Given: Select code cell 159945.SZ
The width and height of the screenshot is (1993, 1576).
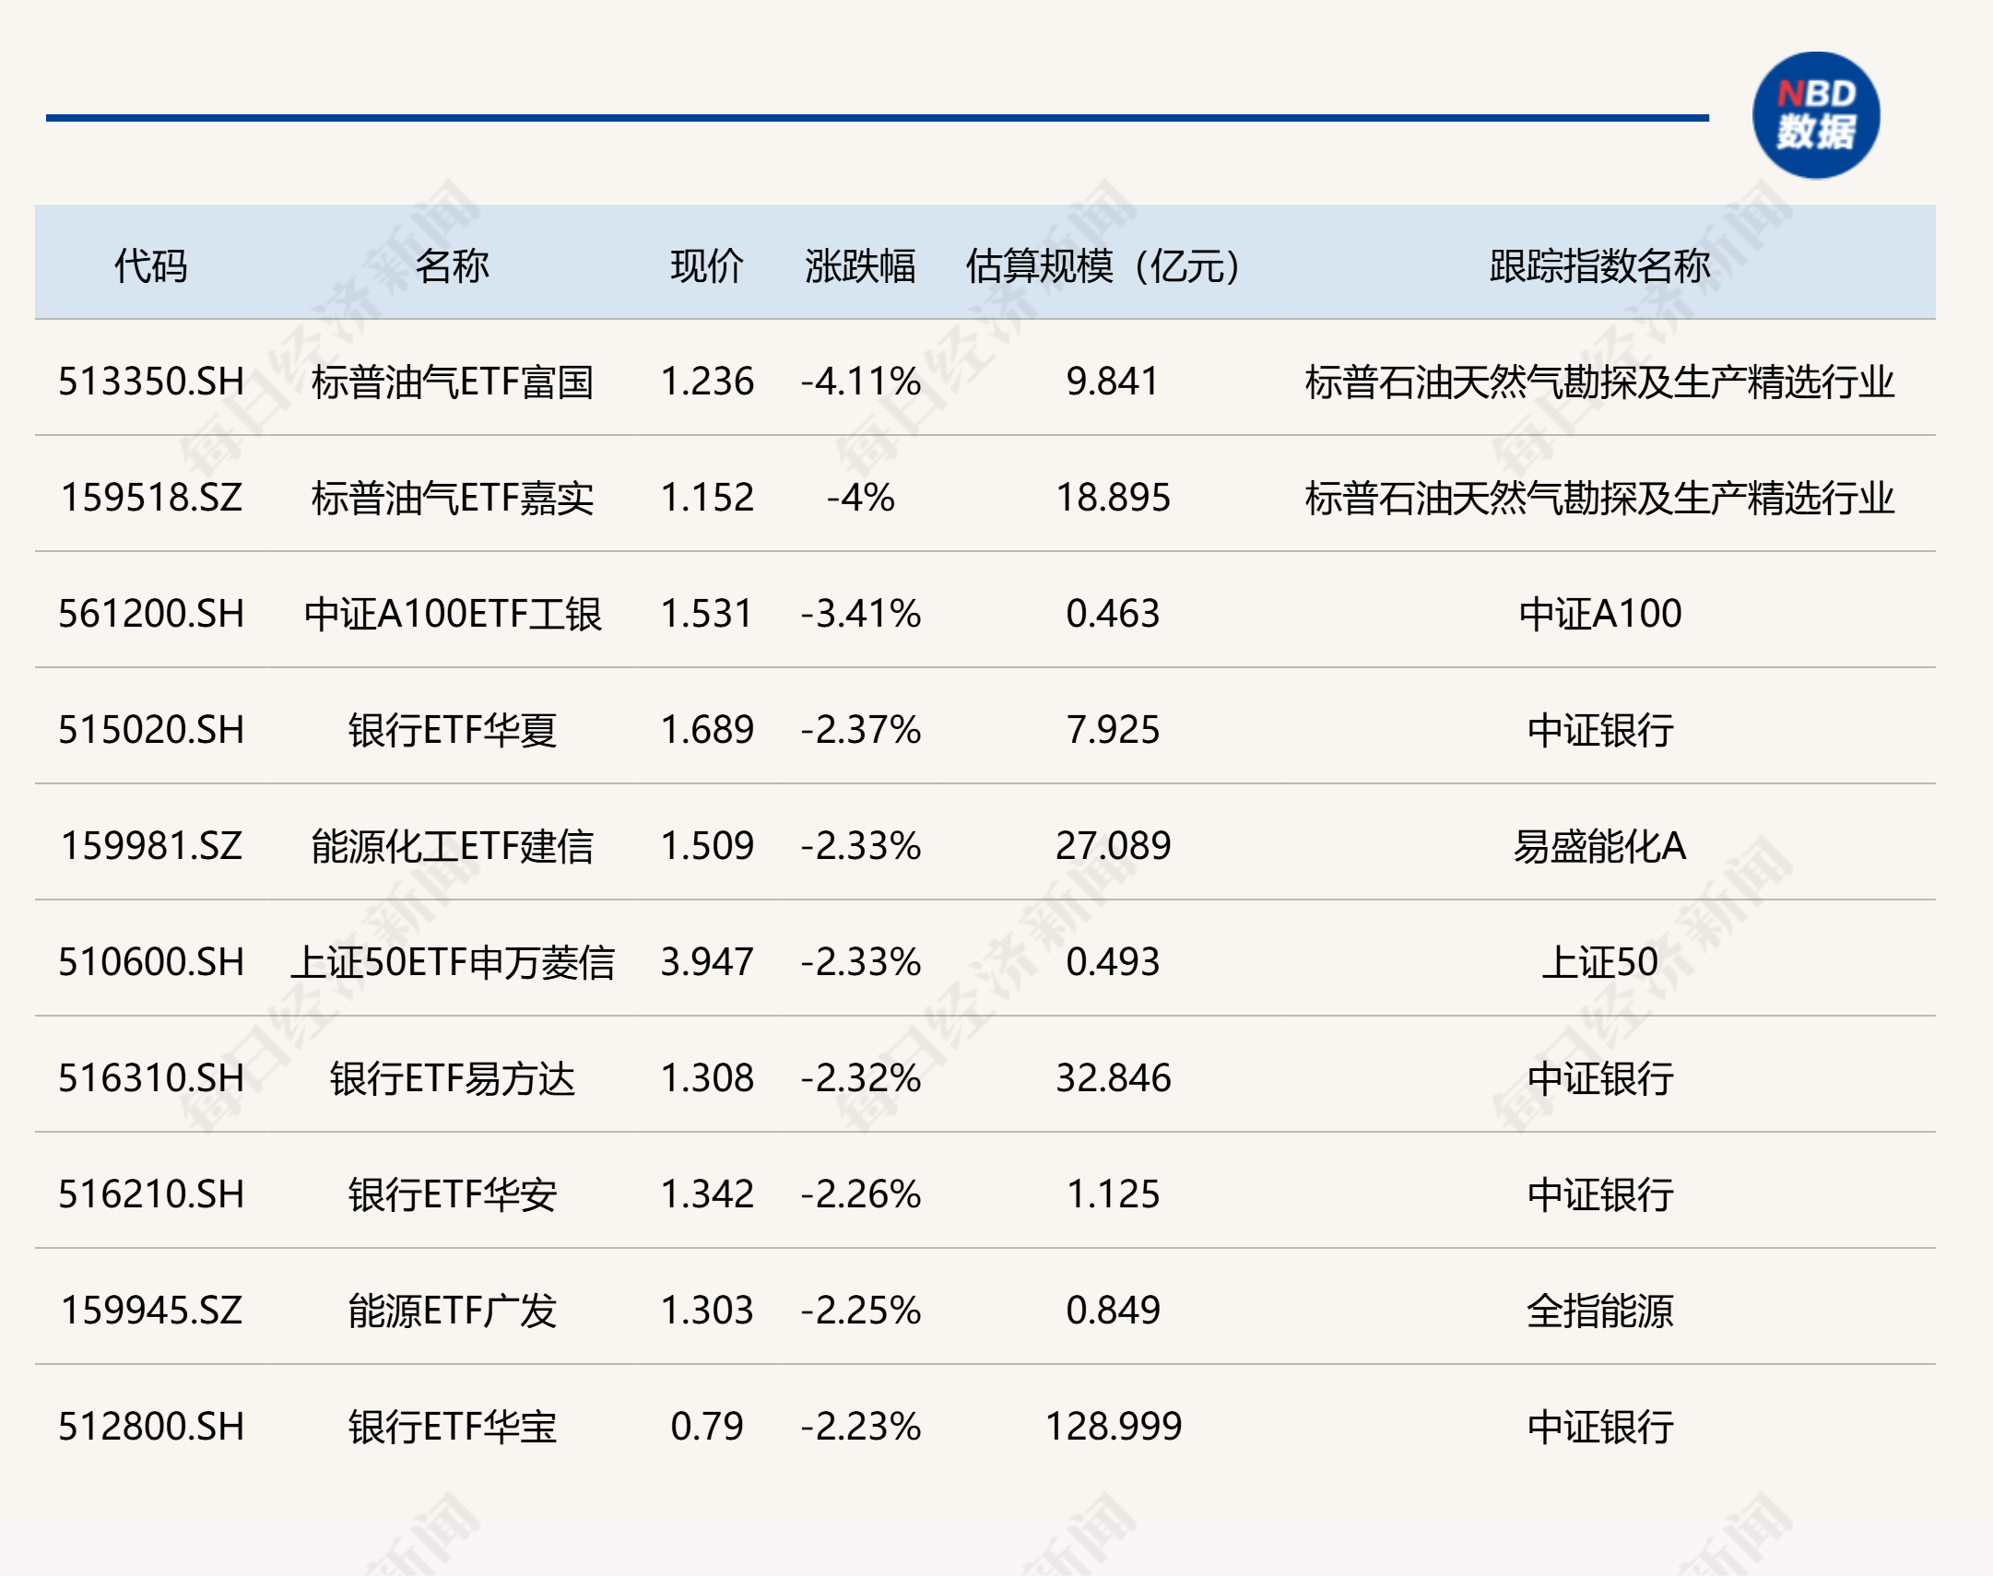Looking at the screenshot, I should (151, 1311).
